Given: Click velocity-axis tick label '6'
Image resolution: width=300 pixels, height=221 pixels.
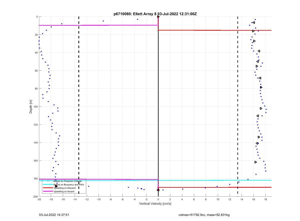Looking at the screenshot, I should click(194, 200).
